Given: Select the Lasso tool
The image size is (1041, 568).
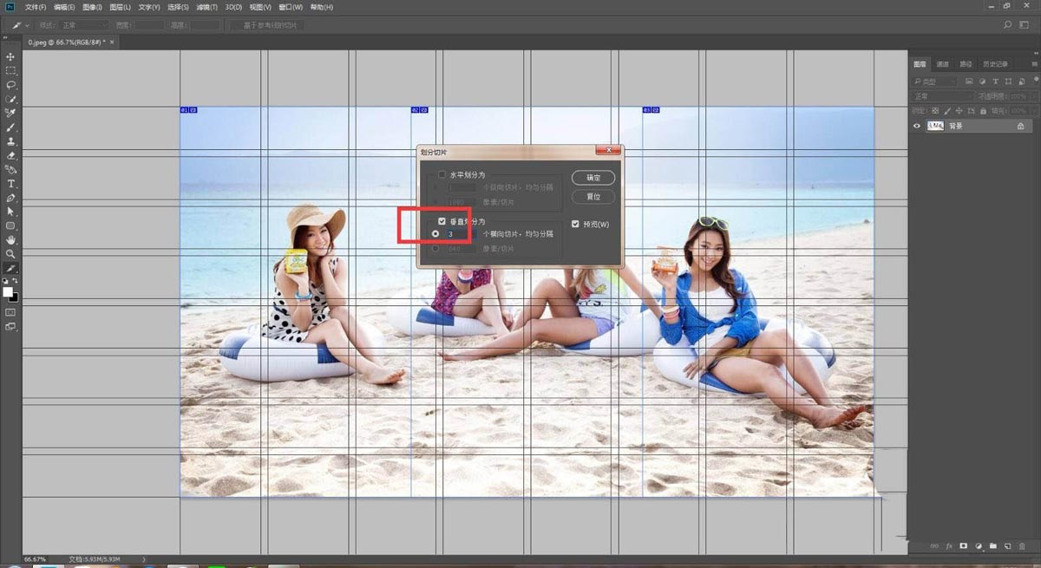Looking at the screenshot, I should (x=10, y=85).
